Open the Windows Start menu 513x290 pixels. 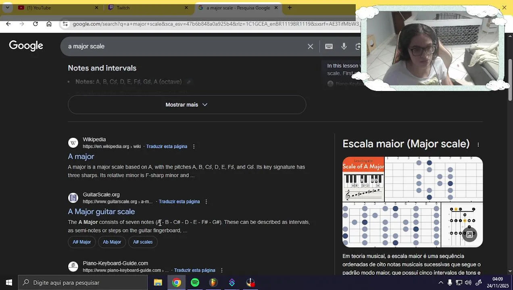[9, 283]
